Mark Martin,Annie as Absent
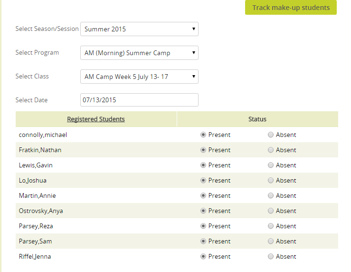The height and width of the screenshot is (272, 351). click(271, 195)
